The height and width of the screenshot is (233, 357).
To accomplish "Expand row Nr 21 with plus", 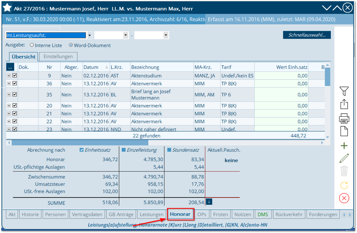I will pos(9,113).
